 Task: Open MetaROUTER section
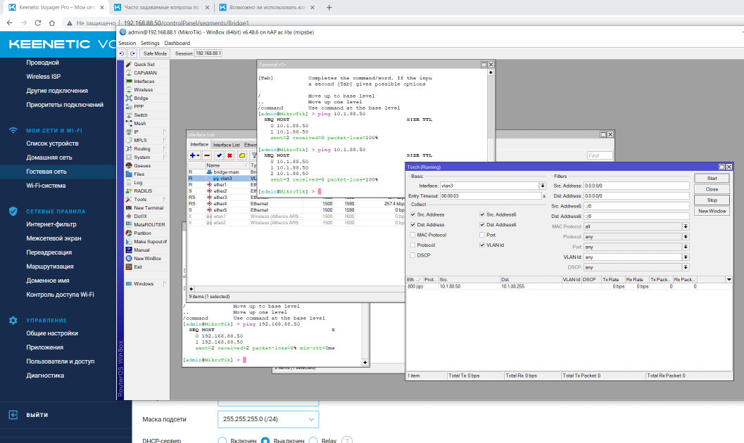[149, 224]
